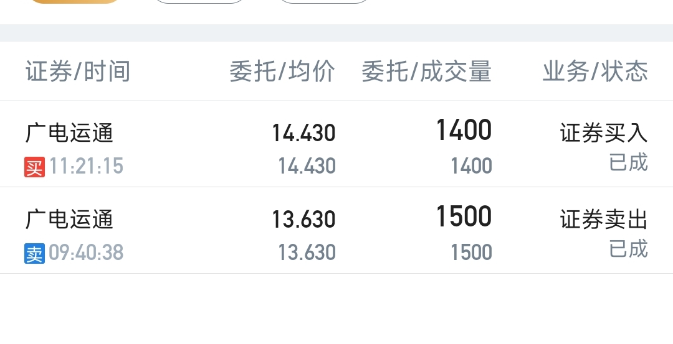Tap the 委托/成交量 column header
This screenshot has width=673, height=344.
[426, 71]
